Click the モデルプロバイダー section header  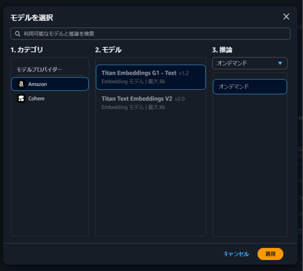(x=39, y=70)
